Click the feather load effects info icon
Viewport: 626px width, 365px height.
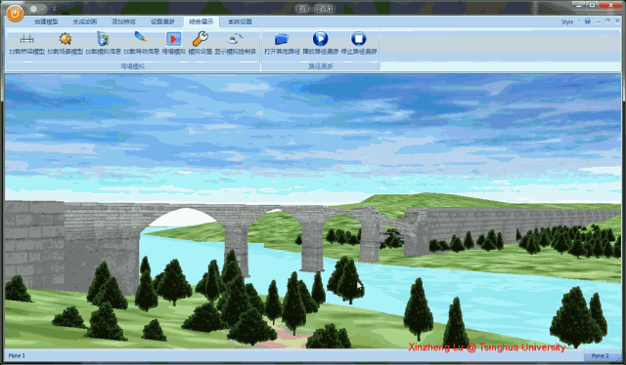pos(141,38)
